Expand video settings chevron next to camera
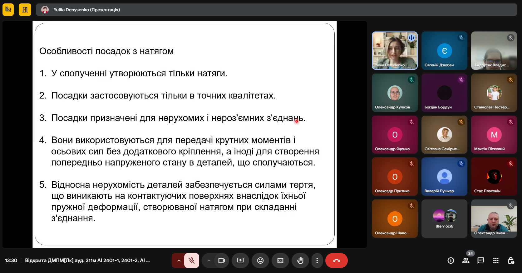 click(x=209, y=261)
